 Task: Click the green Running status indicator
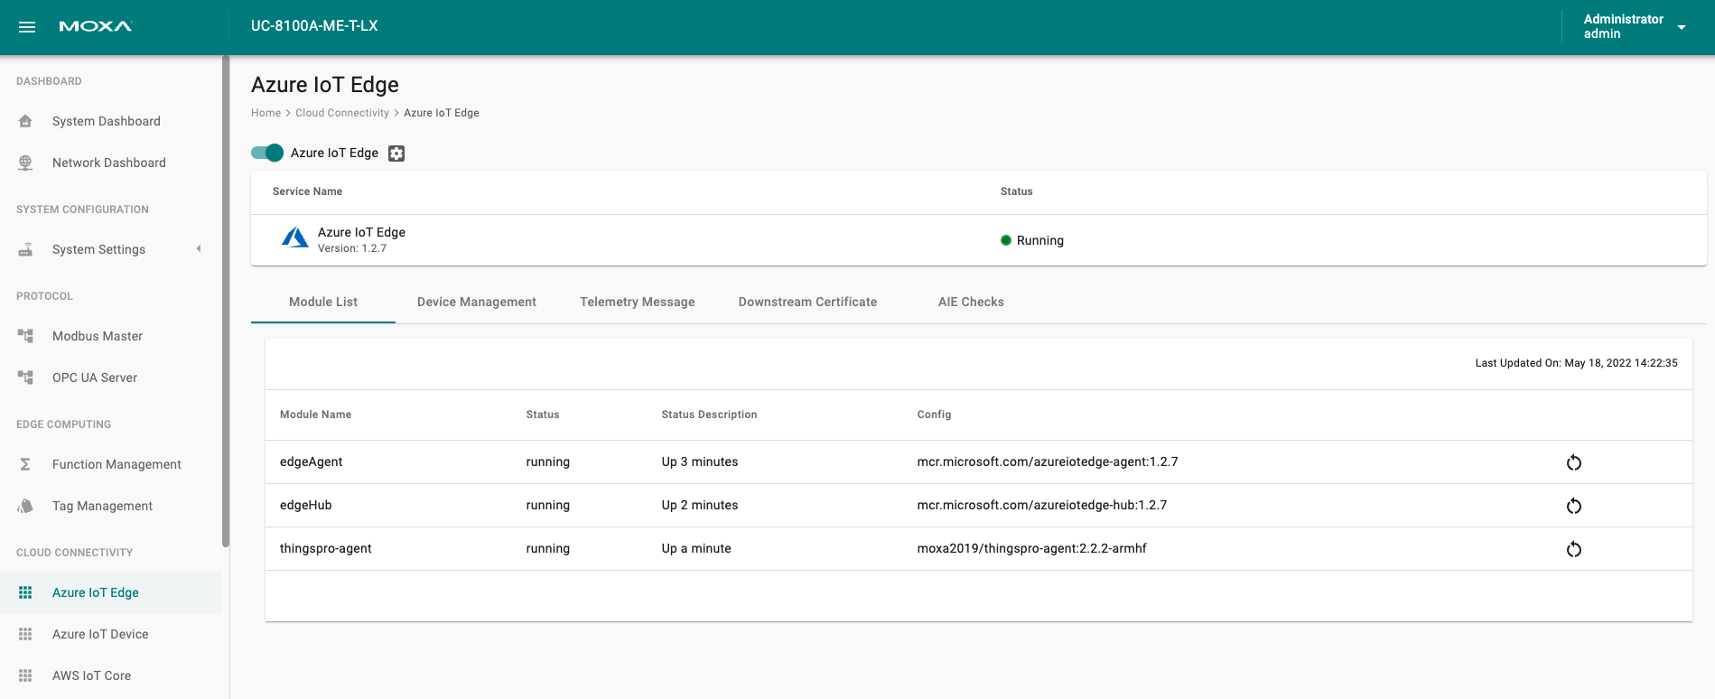(1006, 240)
